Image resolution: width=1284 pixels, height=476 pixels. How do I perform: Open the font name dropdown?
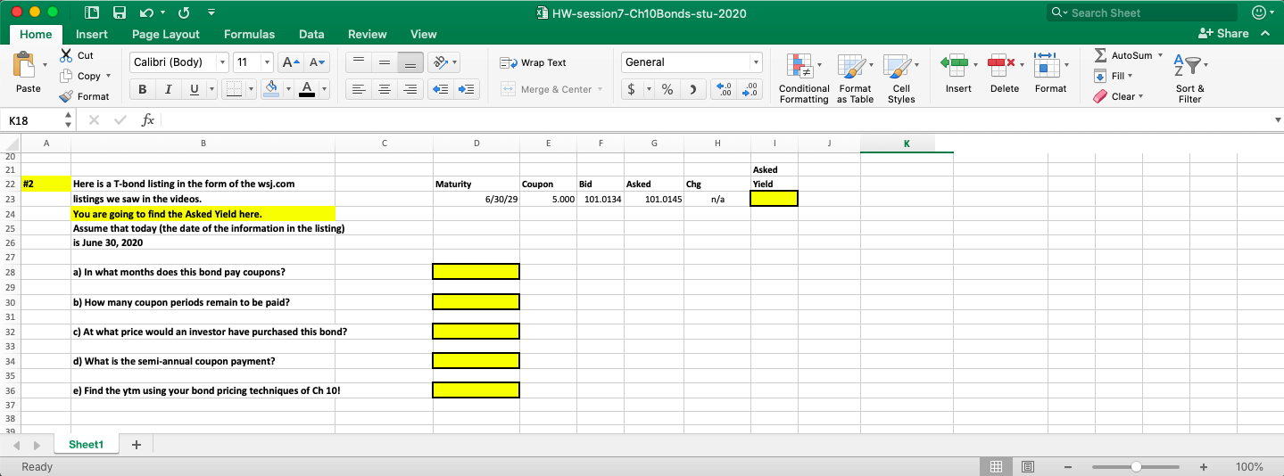coord(223,62)
